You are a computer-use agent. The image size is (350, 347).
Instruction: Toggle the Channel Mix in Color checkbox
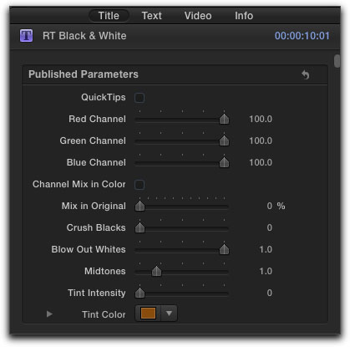139,185
